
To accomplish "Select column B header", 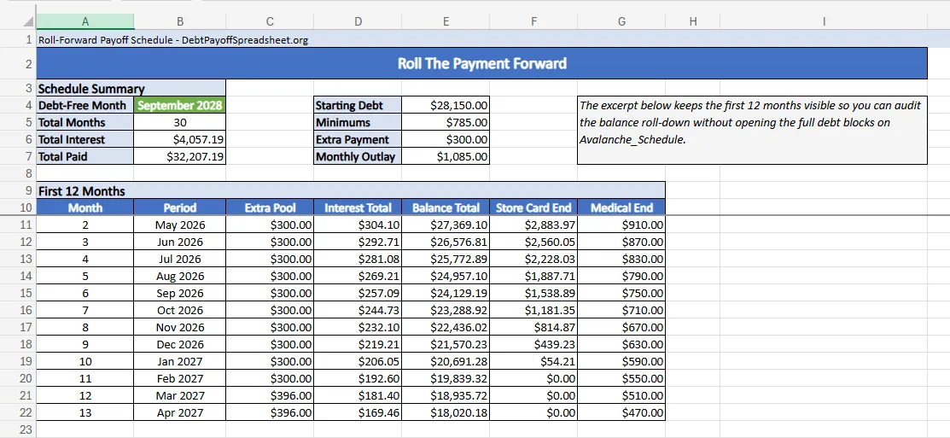I will (x=180, y=21).
